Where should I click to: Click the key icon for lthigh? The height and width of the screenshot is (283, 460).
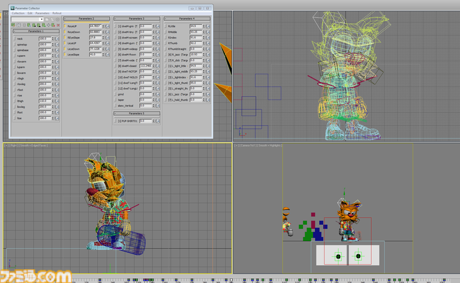pyautogui.click(x=57, y=101)
